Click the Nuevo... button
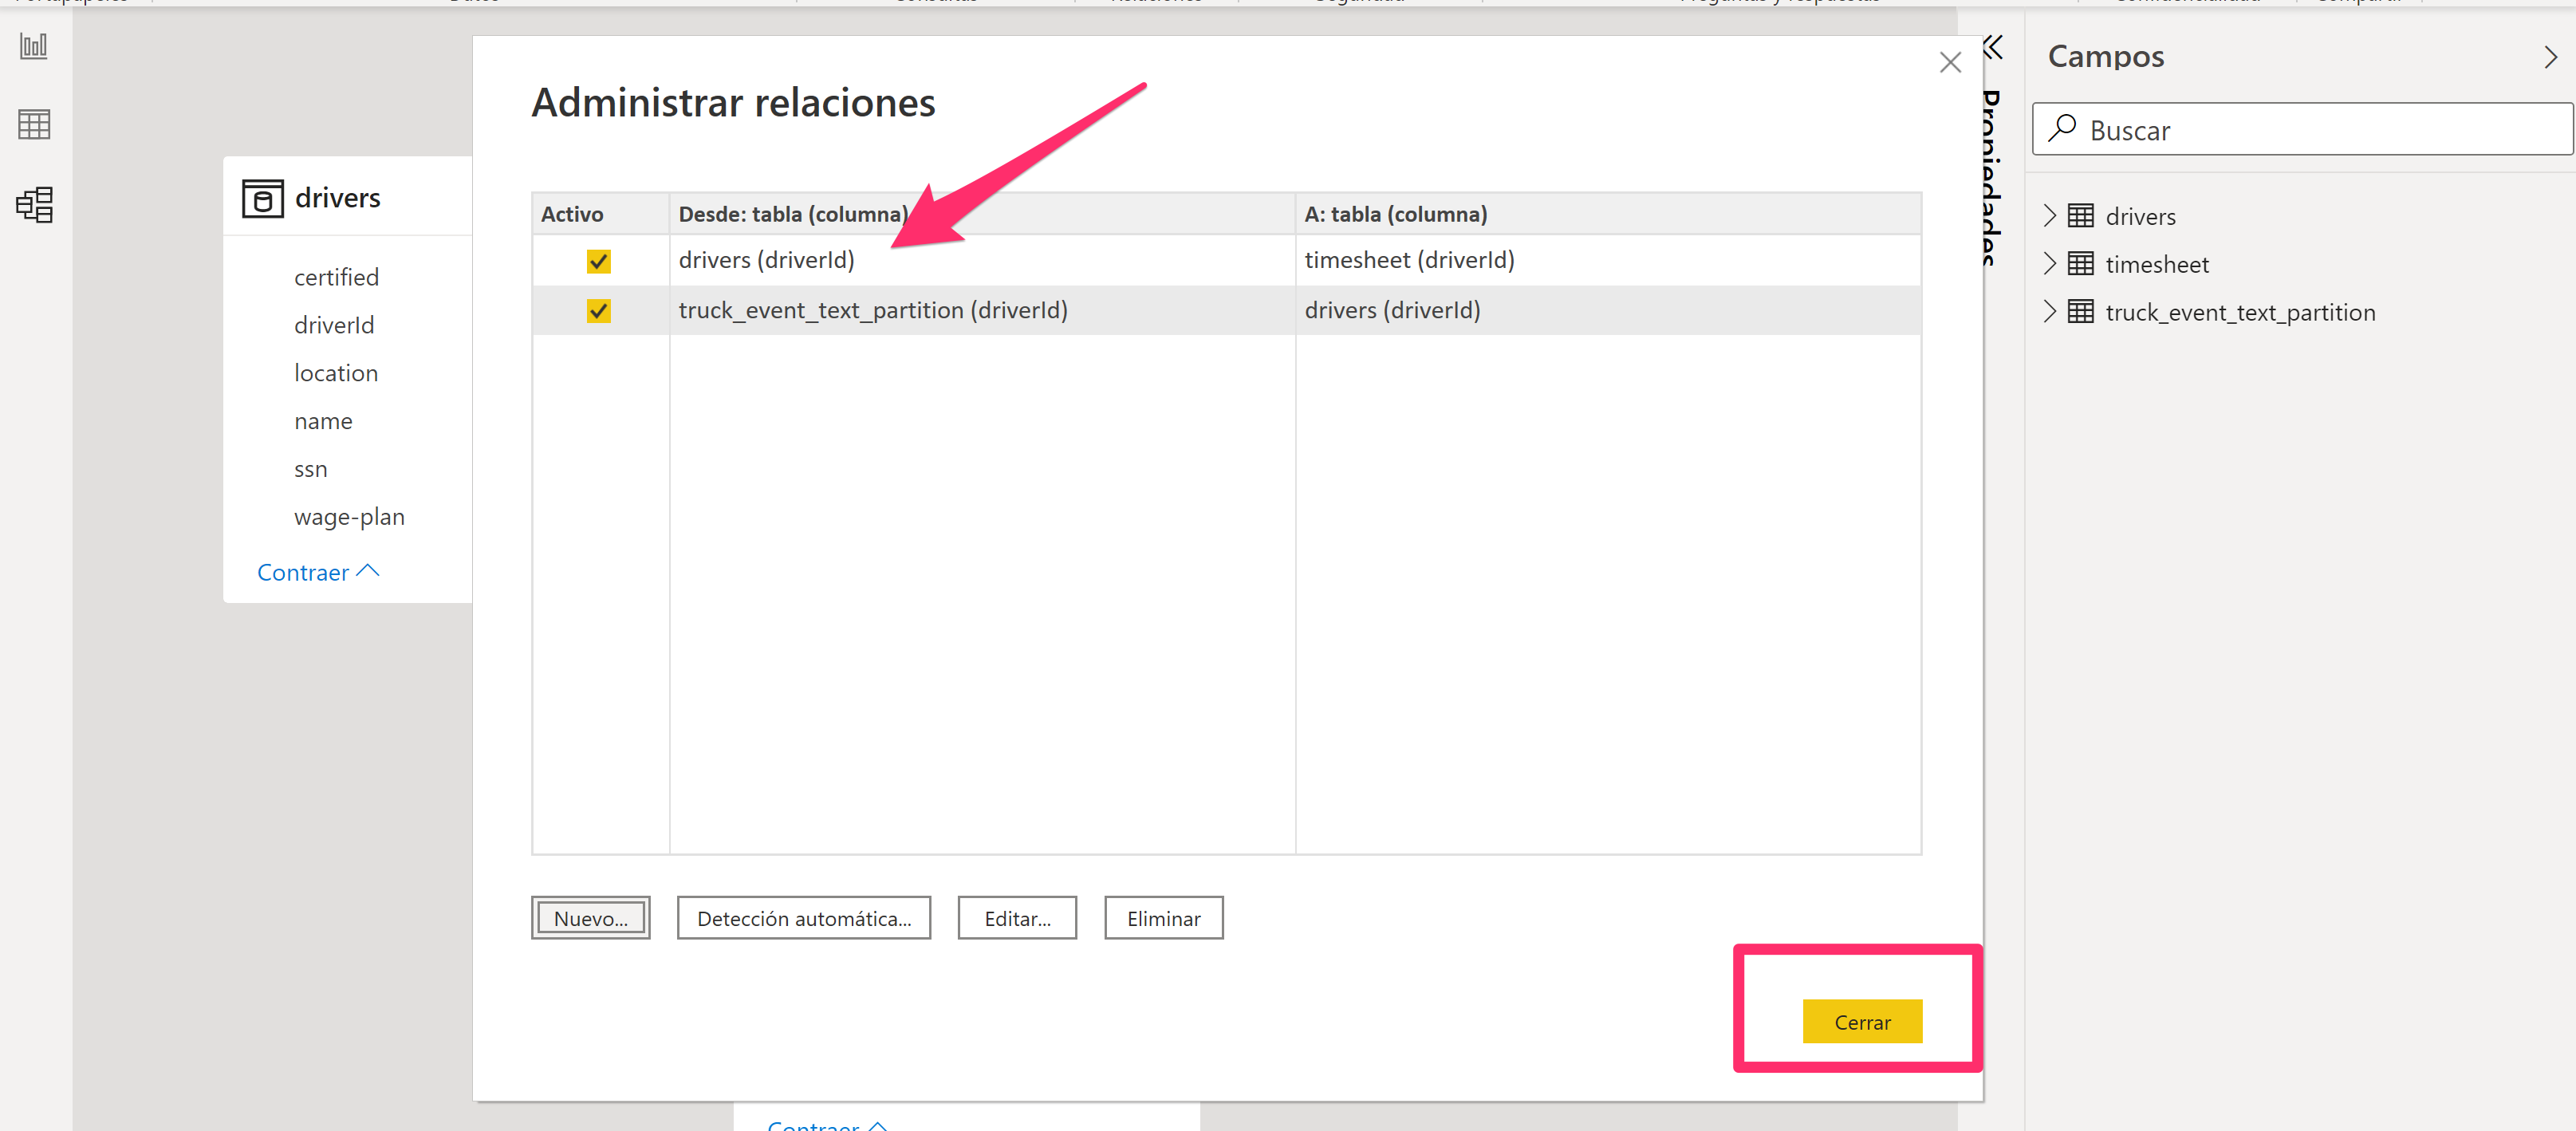 pos(590,918)
